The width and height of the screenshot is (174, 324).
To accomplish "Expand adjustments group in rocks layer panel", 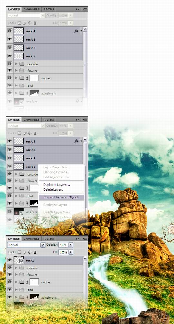I will click(x=16, y=297).
